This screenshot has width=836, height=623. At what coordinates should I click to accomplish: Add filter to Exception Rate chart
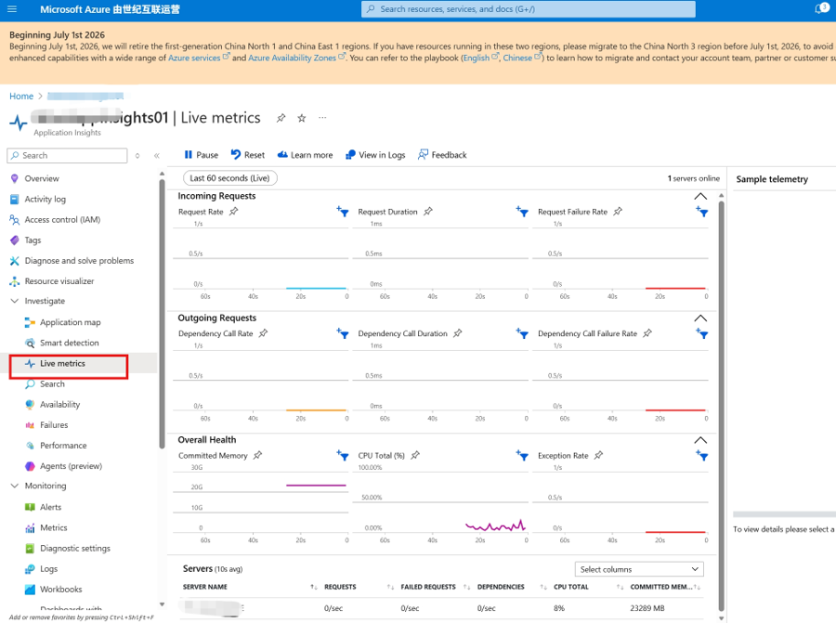(701, 455)
